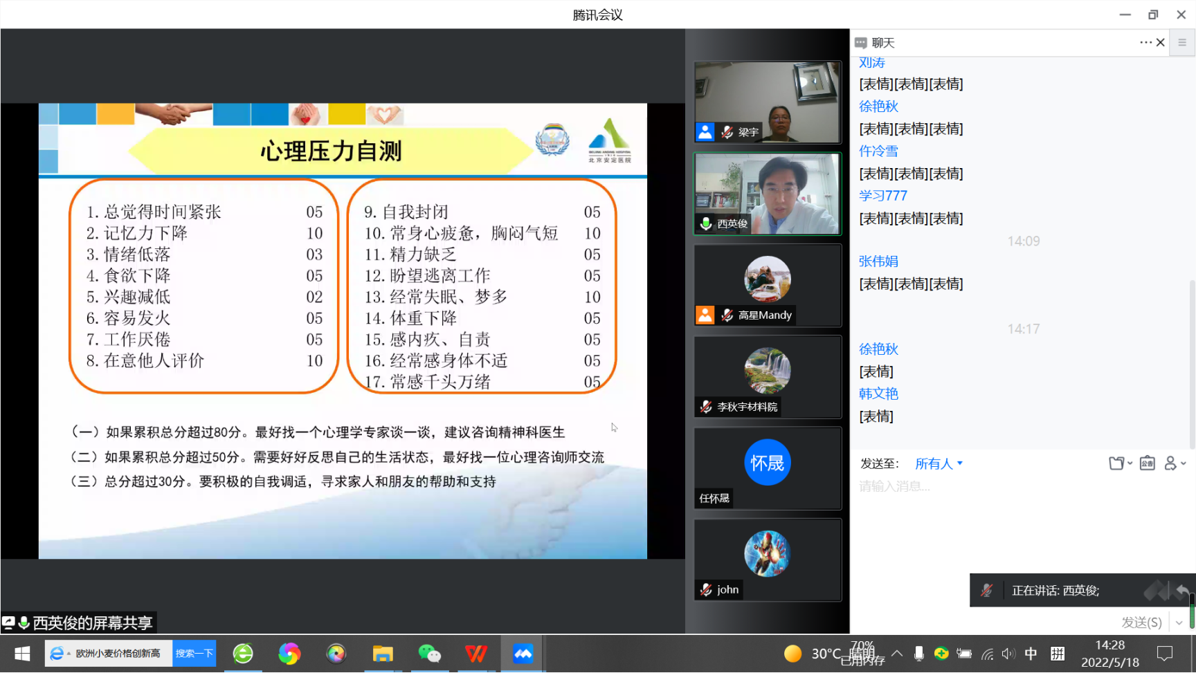This screenshot has width=1196, height=673.
Task: Click the muted mic icon beside 高星Mandy
Action: point(727,315)
